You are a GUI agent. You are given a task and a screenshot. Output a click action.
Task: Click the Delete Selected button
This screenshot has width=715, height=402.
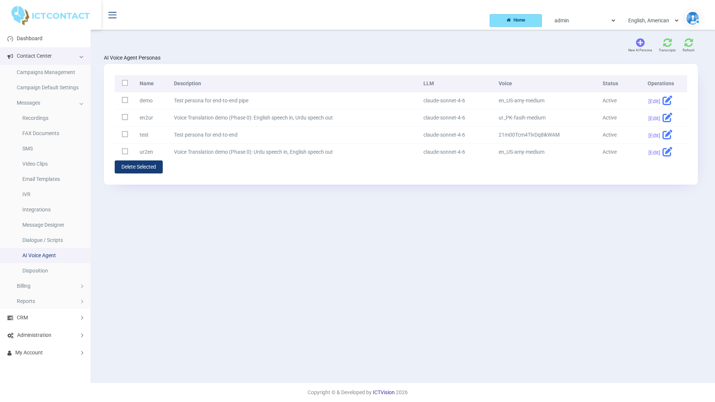pos(139,167)
